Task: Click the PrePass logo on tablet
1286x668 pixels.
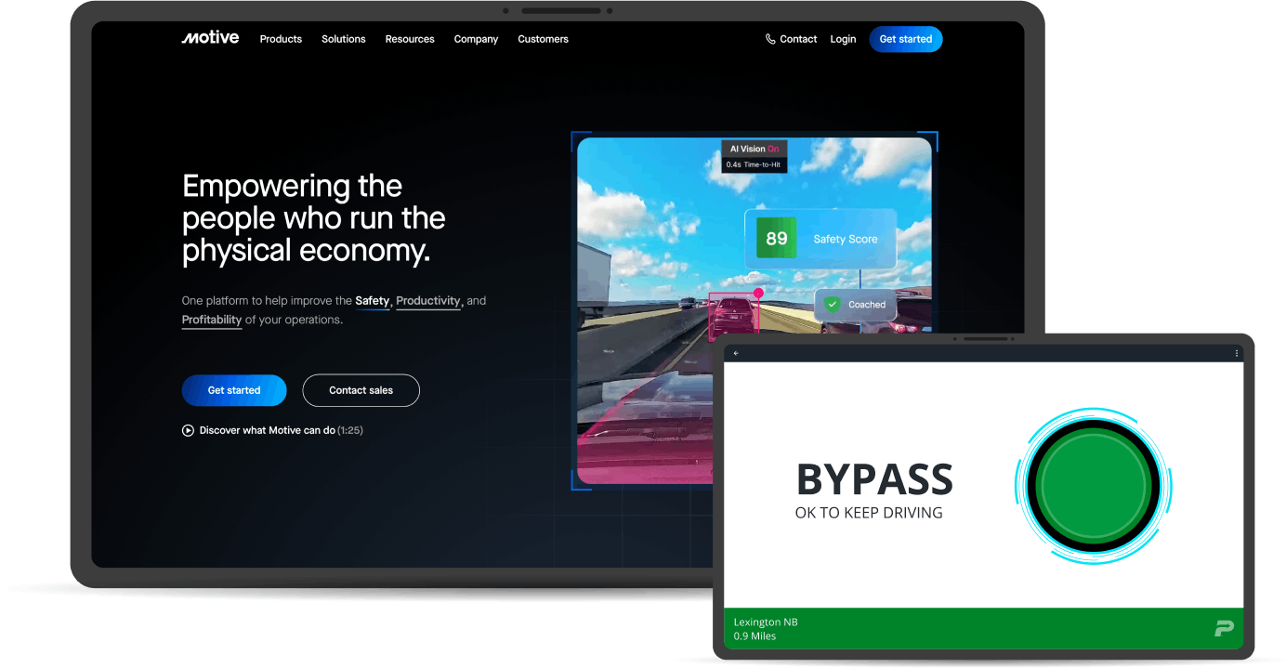Action: click(1224, 629)
